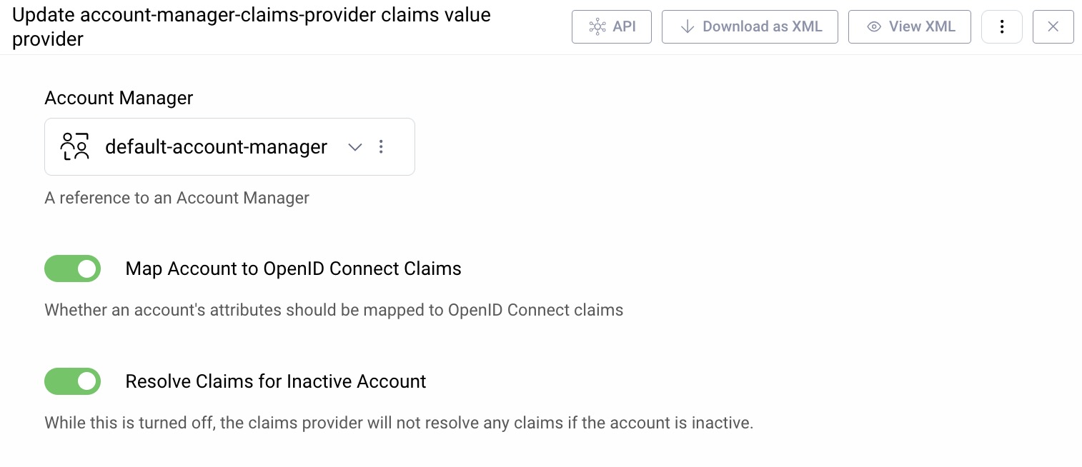Open the default-account-manager selection list
The image size is (1082, 467).
[354, 146]
